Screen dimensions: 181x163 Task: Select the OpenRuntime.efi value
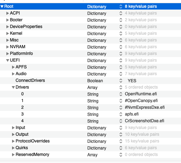pos(141,94)
